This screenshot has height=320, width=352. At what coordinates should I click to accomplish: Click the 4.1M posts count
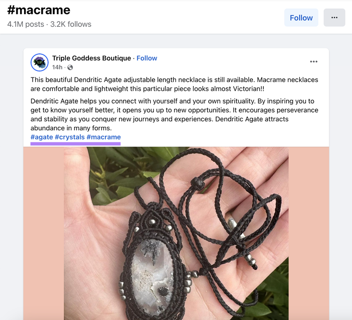[26, 24]
